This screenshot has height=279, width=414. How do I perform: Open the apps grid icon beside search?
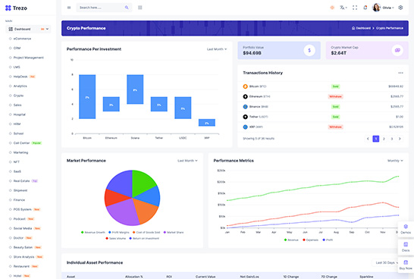[x=140, y=8]
